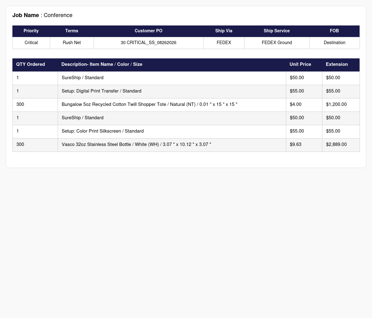
Task: Select the FOB column header
Action: 334,31
